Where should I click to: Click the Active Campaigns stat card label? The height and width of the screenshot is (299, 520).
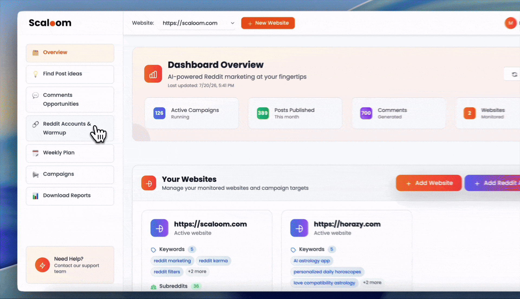pyautogui.click(x=195, y=110)
